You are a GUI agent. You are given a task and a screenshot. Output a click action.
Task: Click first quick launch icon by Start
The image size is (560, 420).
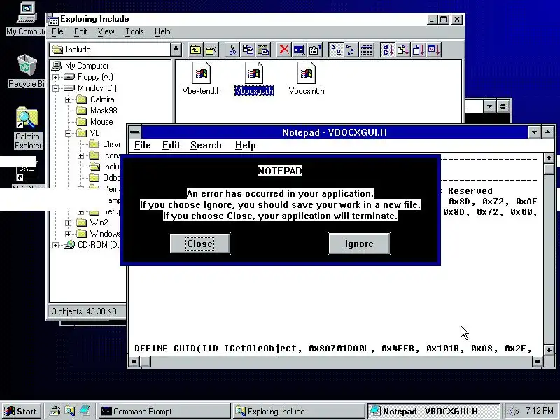point(55,412)
